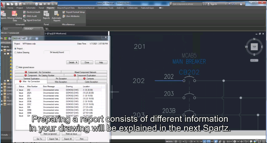Click the binoculars search icon
The width and height of the screenshot is (267, 143).
point(204,4)
